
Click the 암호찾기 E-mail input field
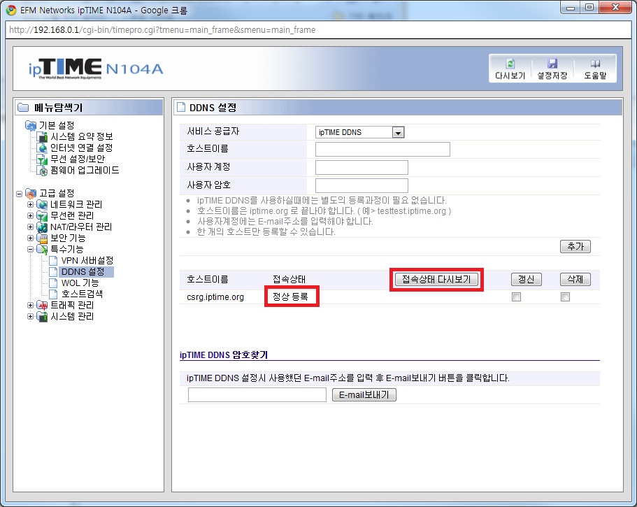(x=257, y=394)
